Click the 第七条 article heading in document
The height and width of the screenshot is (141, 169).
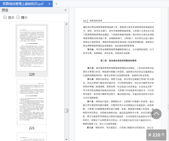90,79
